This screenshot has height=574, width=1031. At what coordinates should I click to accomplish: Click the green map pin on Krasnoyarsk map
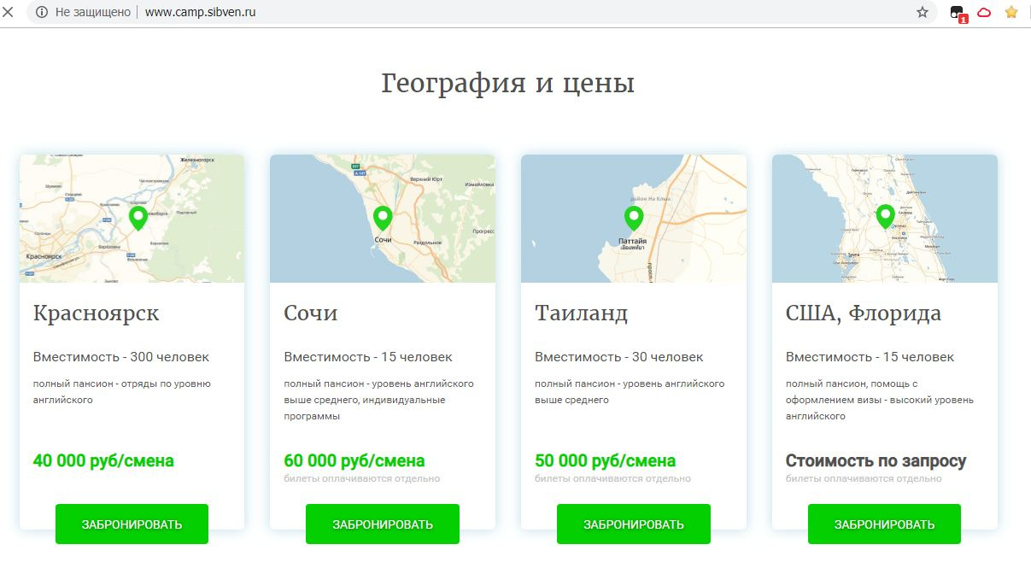[x=138, y=219]
